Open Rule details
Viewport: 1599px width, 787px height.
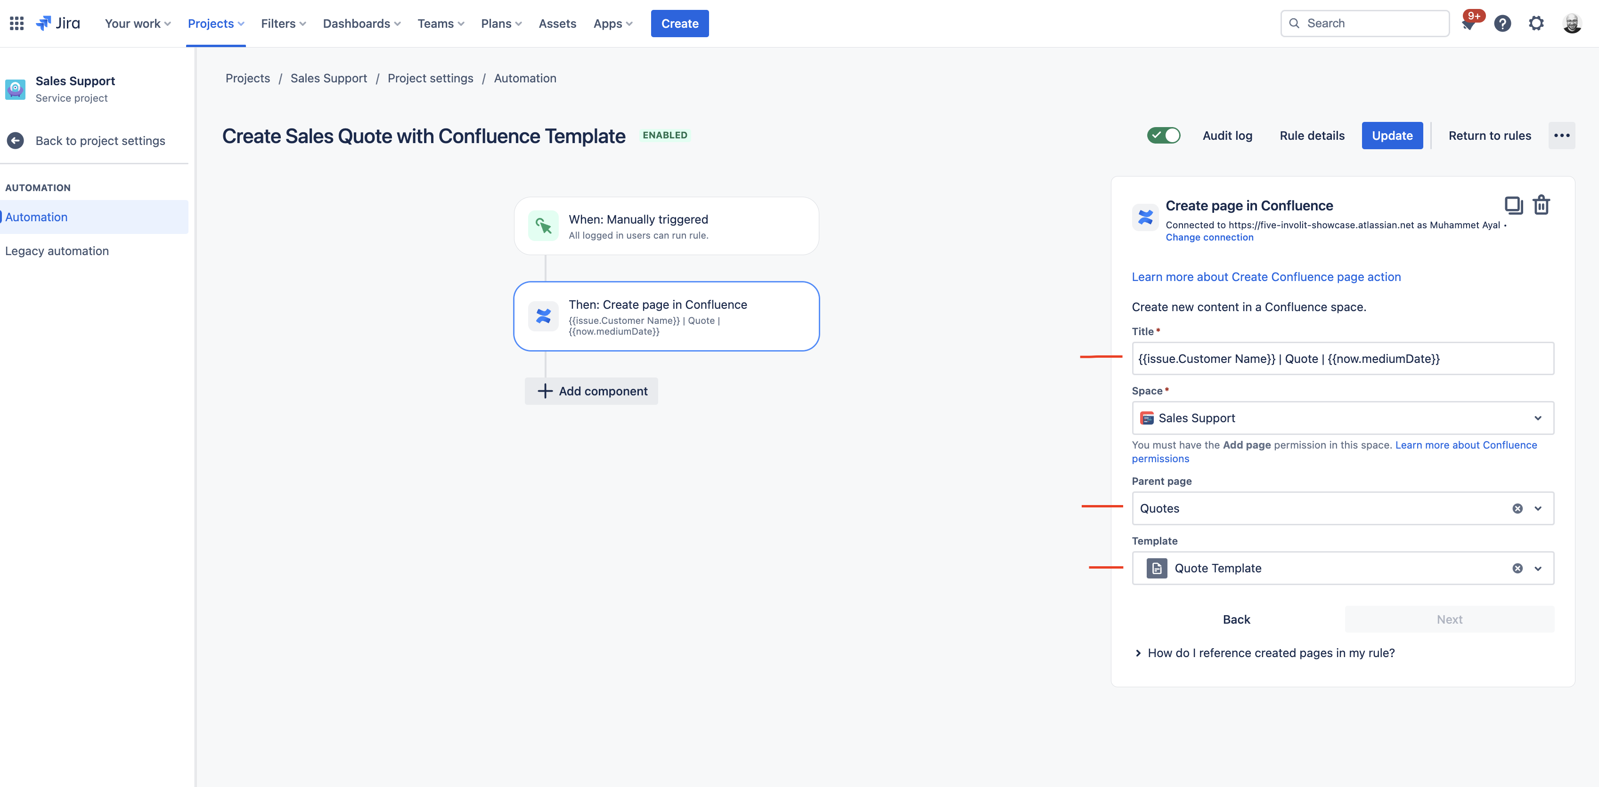1312,135
